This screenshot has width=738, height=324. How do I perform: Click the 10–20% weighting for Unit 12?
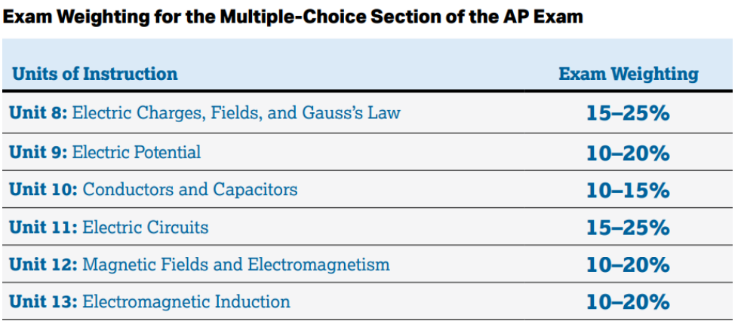pos(628,264)
